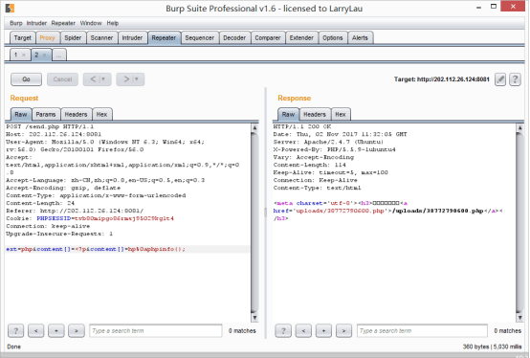This screenshot has width=530, height=358.
Task: Minimize the Burp Suite window
Action: tap(478, 8)
